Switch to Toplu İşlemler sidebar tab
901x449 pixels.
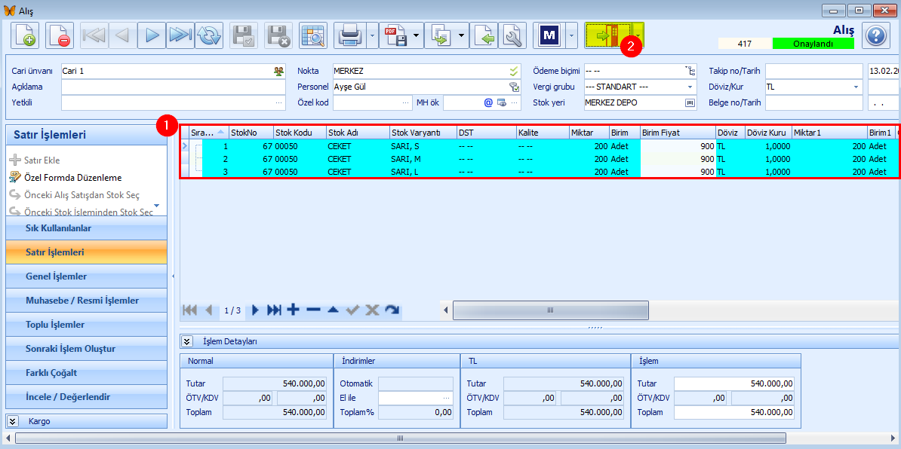[x=87, y=325]
